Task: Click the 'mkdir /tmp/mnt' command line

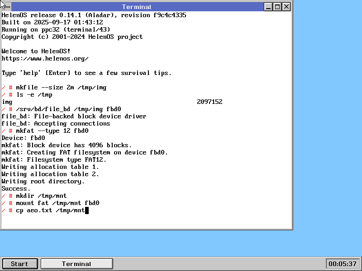Action: tap(41, 196)
